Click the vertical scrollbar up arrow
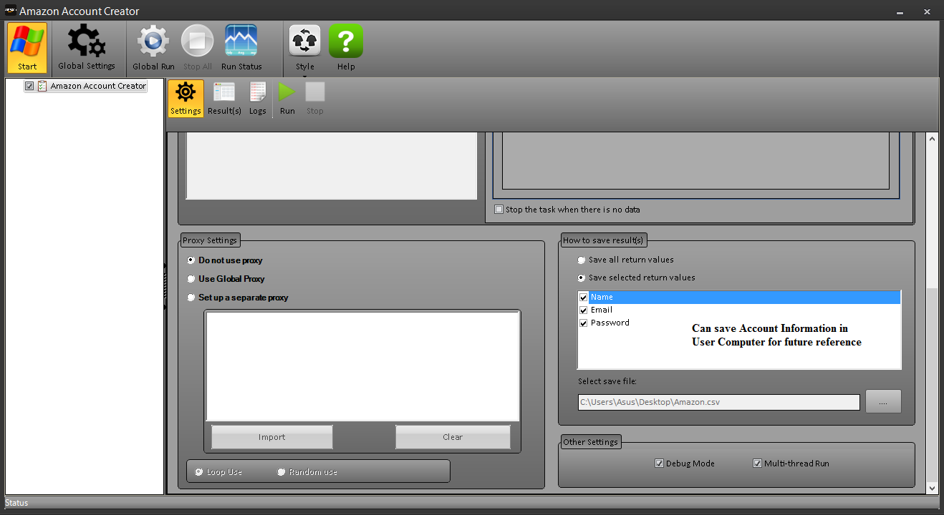This screenshot has width=944, height=515. (932, 139)
